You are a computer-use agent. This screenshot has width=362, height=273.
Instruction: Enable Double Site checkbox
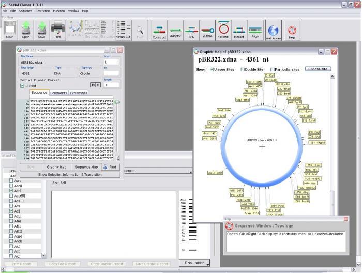click(x=243, y=69)
